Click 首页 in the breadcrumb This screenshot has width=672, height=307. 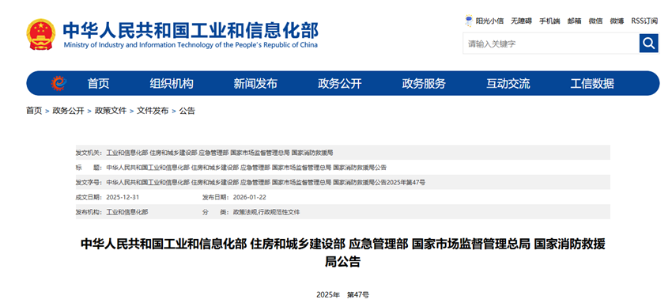[x=34, y=111]
